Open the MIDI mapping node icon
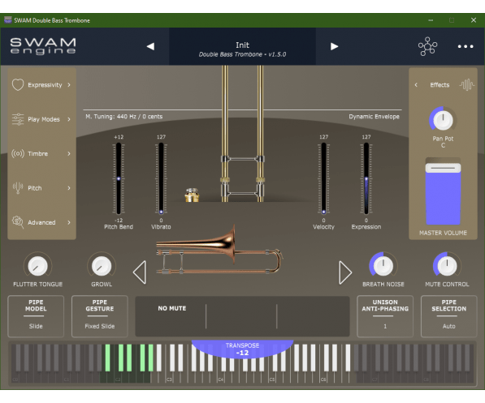This screenshot has width=485, height=403. coord(428,46)
